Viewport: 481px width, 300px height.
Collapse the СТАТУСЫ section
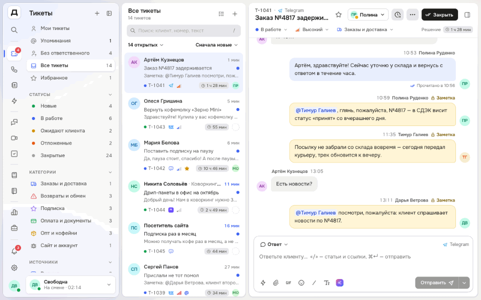pos(110,94)
